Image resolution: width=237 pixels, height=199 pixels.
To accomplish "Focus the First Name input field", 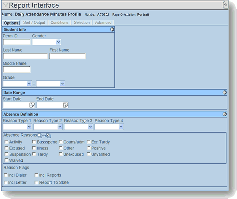I will coord(68,56).
